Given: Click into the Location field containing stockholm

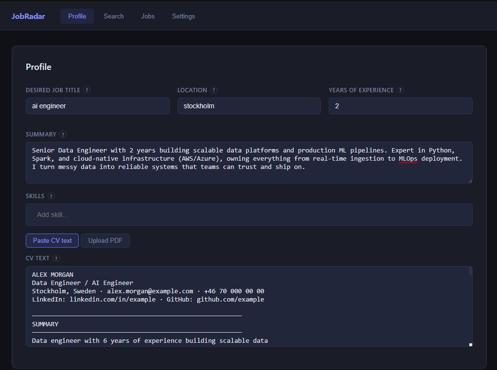Looking at the screenshot, I should point(249,106).
